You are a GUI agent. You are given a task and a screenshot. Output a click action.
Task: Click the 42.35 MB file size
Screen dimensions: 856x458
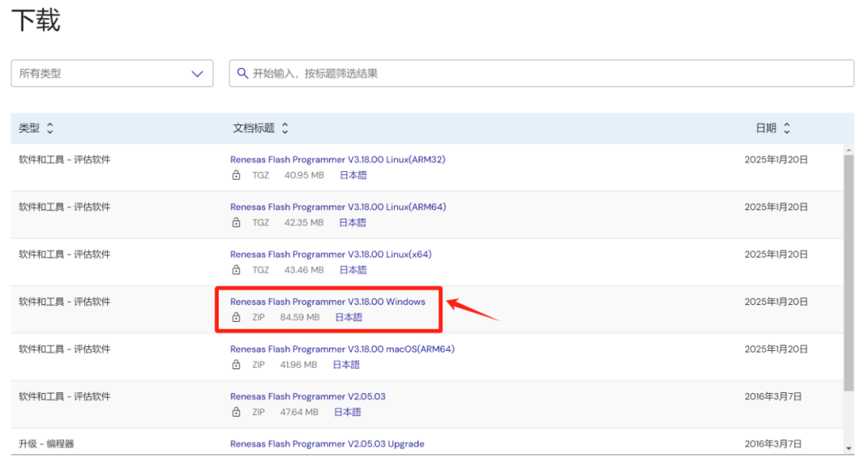[x=304, y=223]
